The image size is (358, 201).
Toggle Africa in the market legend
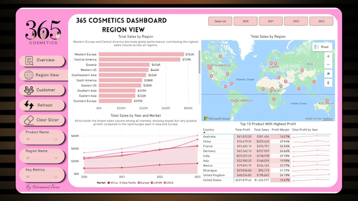[113, 183]
